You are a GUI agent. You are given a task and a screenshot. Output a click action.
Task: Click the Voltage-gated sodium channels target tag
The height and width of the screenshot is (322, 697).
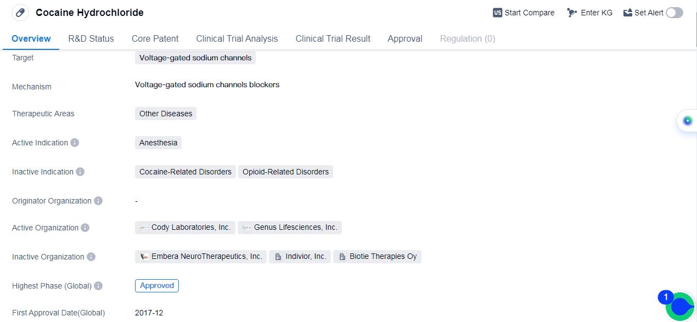click(195, 58)
